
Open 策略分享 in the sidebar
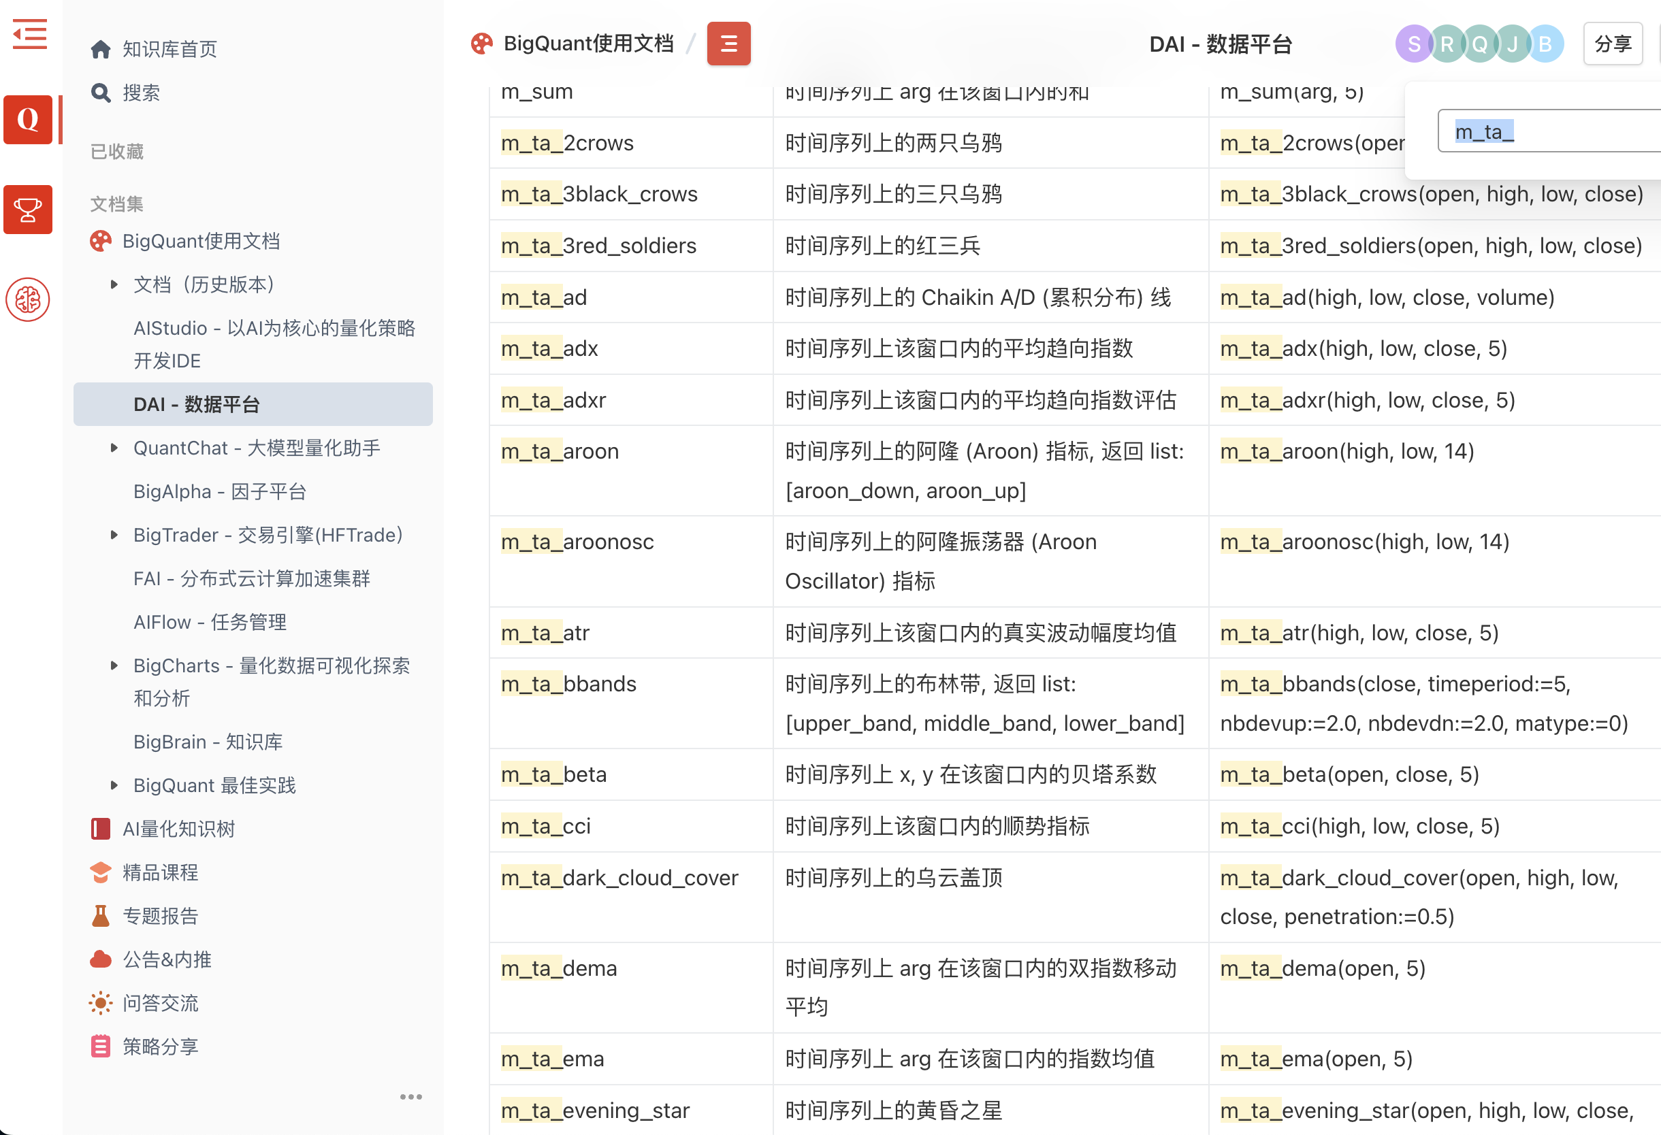click(x=160, y=1047)
